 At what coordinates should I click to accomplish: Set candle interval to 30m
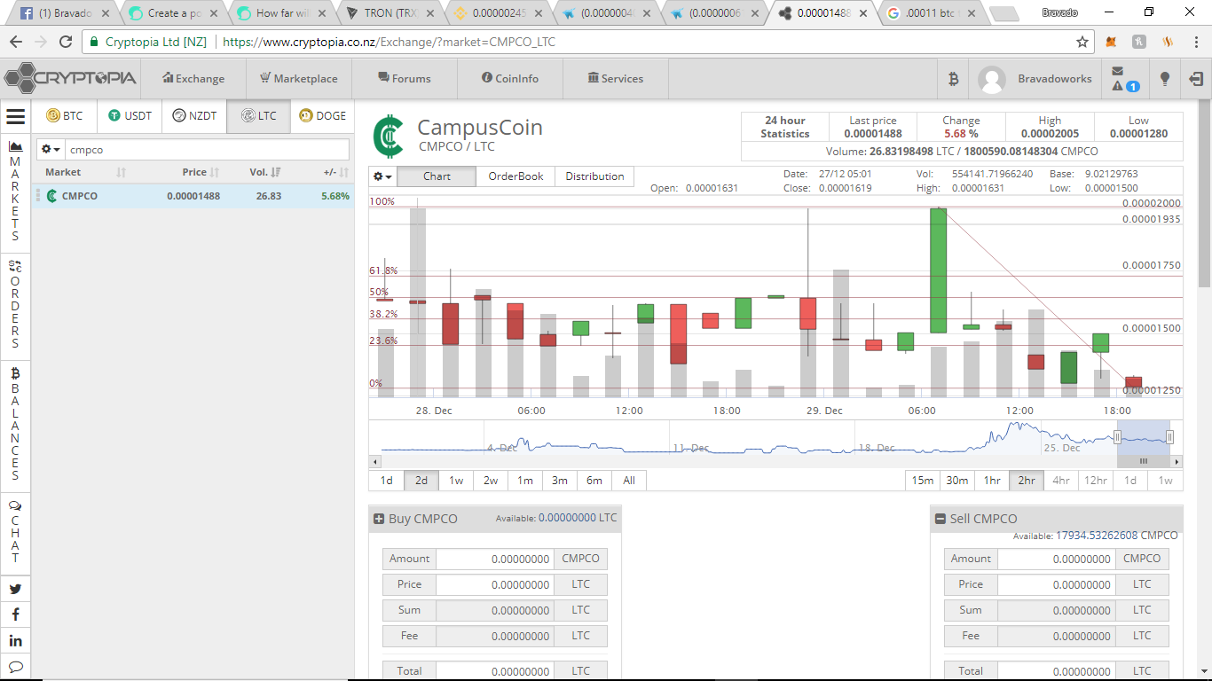pyautogui.click(x=957, y=481)
